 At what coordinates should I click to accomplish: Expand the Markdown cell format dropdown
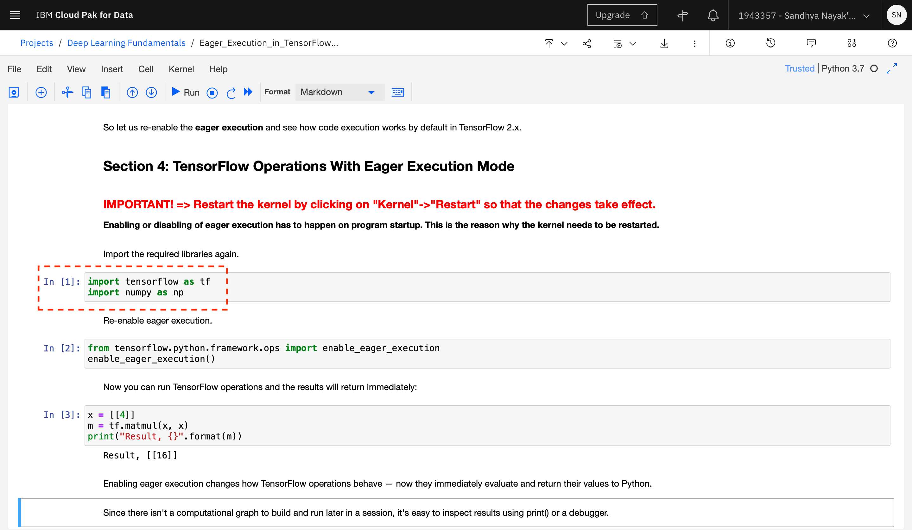coord(339,92)
